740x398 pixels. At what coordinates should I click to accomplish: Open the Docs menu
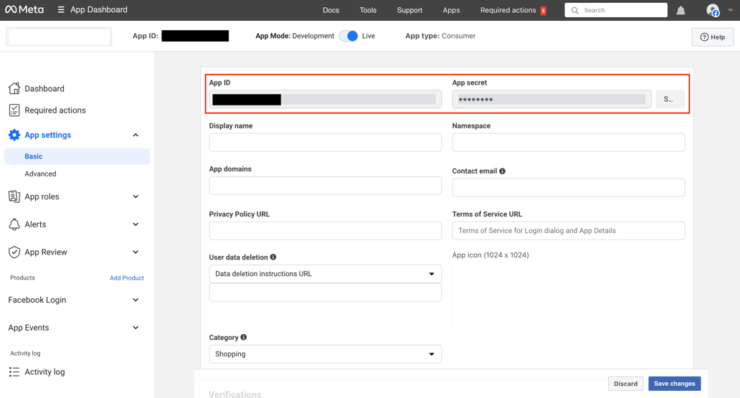click(331, 10)
